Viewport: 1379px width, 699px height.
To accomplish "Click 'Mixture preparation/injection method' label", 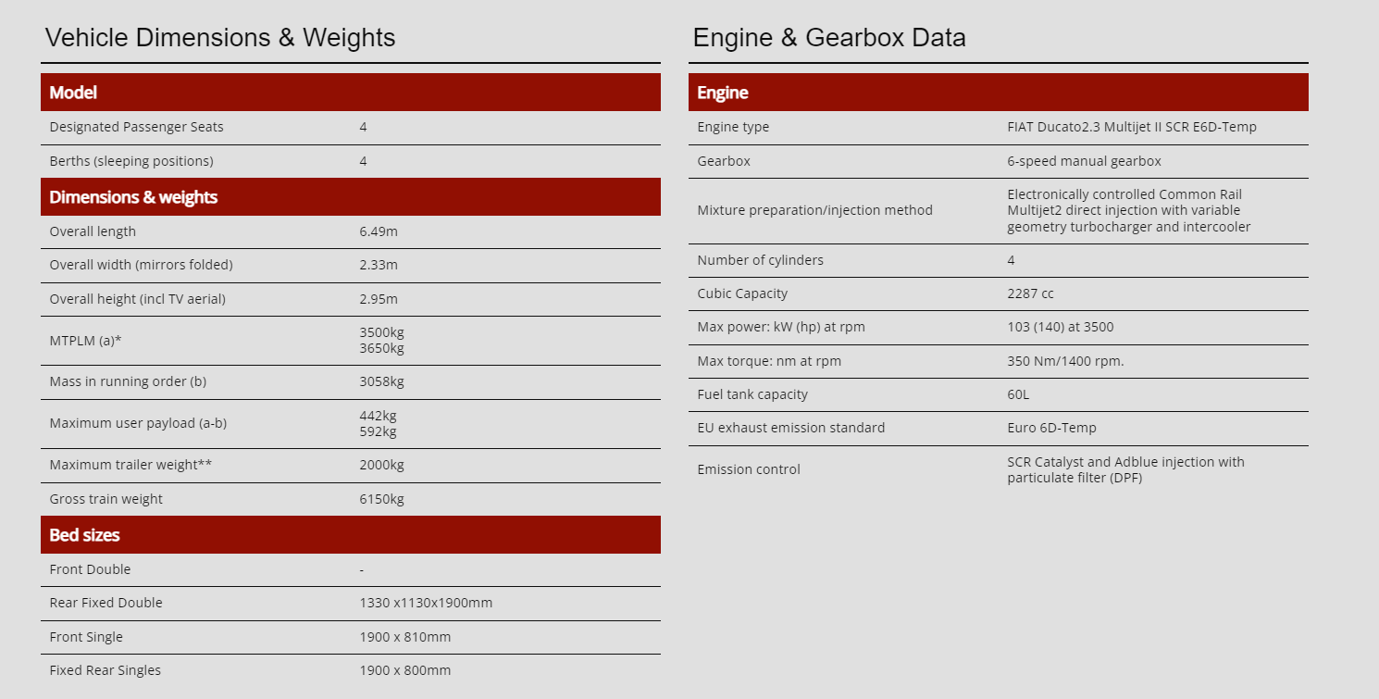I will pos(814,210).
